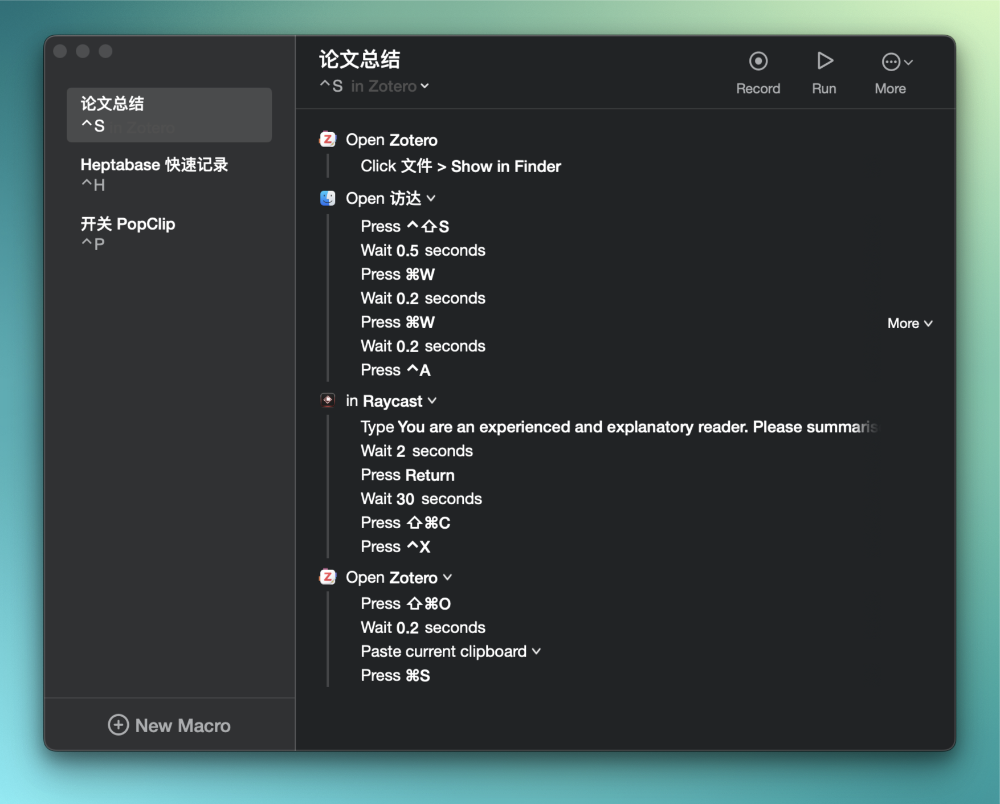Start recording with the Record button
This screenshot has width=1000, height=804.
[x=758, y=73]
